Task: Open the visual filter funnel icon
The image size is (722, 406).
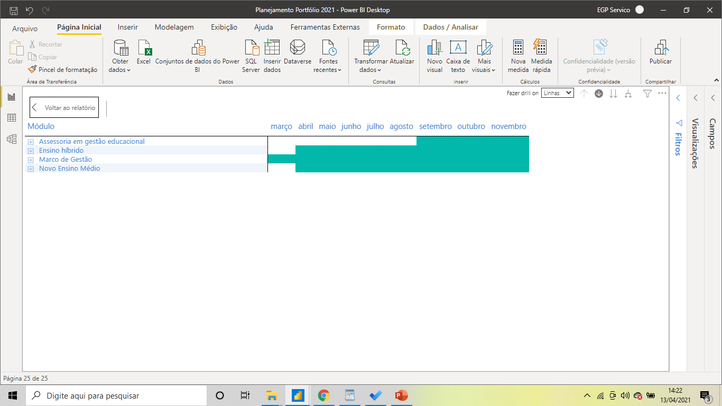Action: [647, 94]
